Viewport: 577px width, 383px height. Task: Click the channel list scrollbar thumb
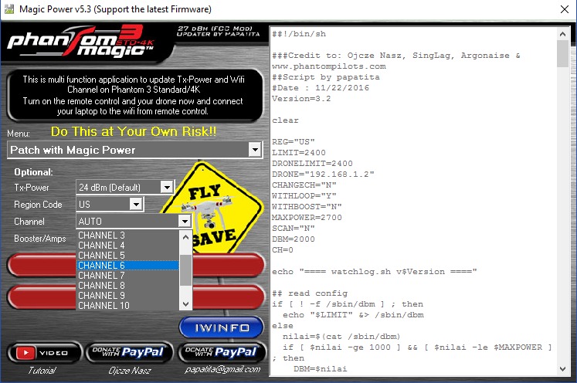[x=186, y=270]
